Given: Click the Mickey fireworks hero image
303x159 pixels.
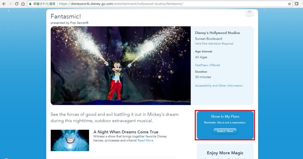Looking at the screenshot, I should (x=121, y=65).
